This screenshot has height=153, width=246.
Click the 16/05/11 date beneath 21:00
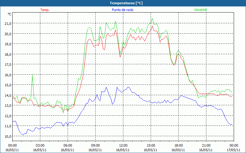206,150
